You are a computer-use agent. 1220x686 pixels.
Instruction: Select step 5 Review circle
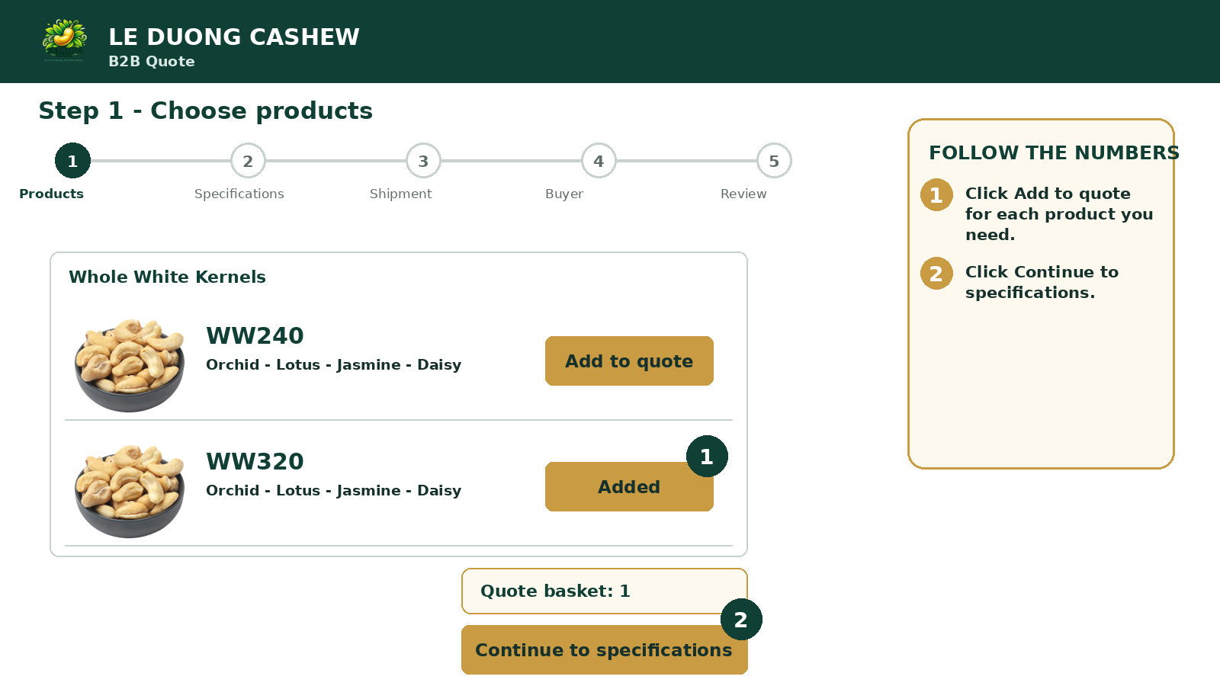tap(774, 161)
